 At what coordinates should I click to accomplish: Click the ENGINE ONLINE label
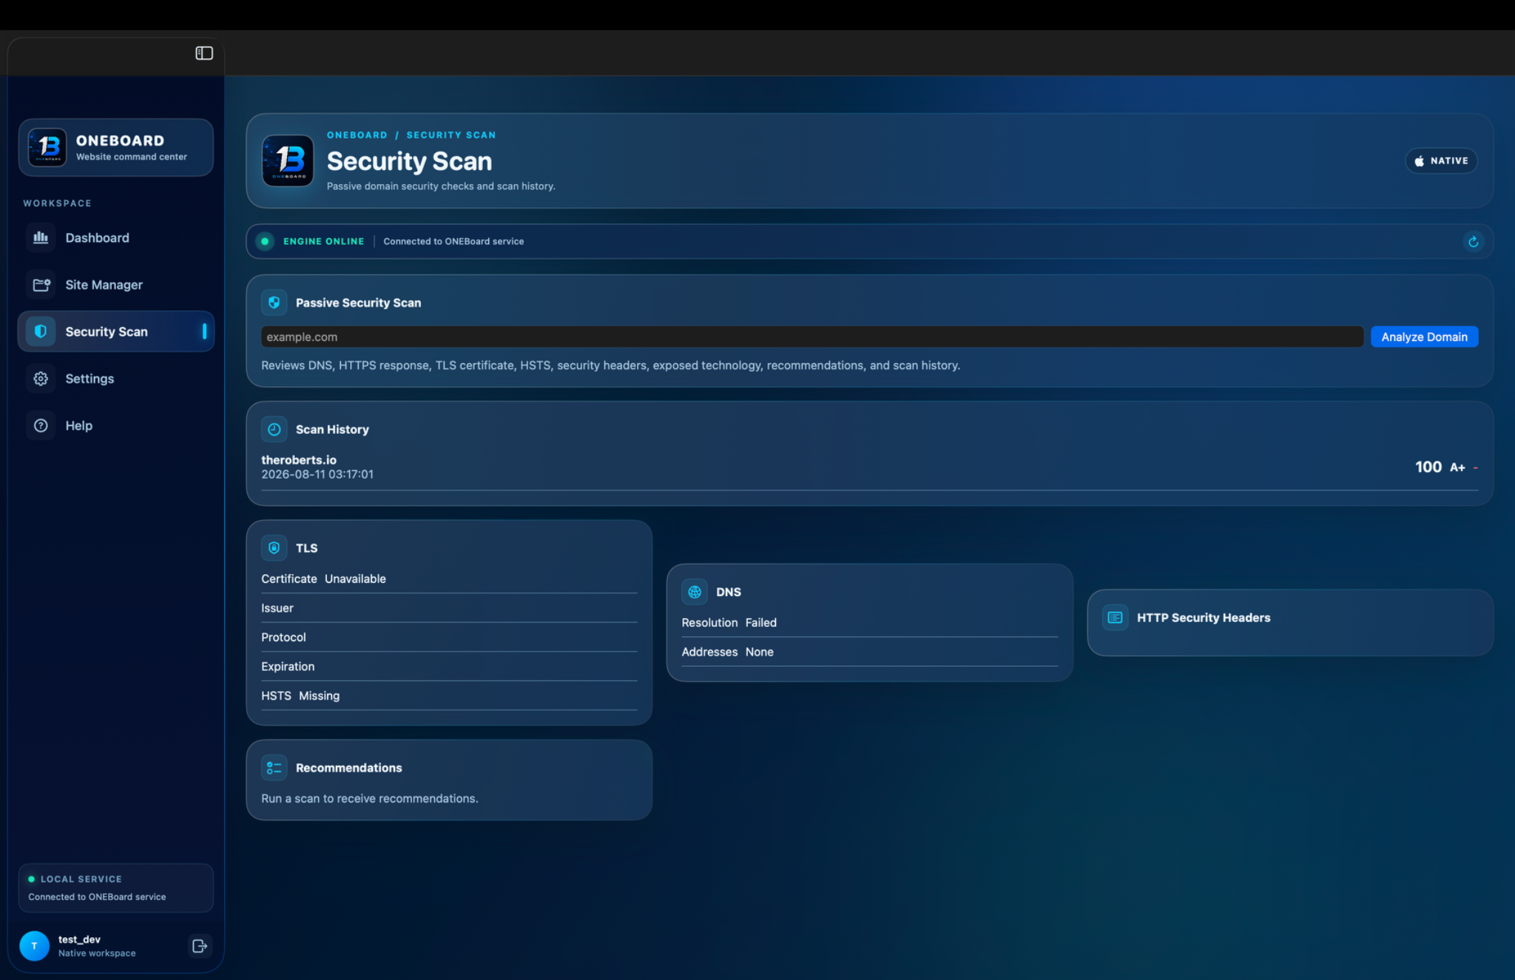(x=324, y=241)
